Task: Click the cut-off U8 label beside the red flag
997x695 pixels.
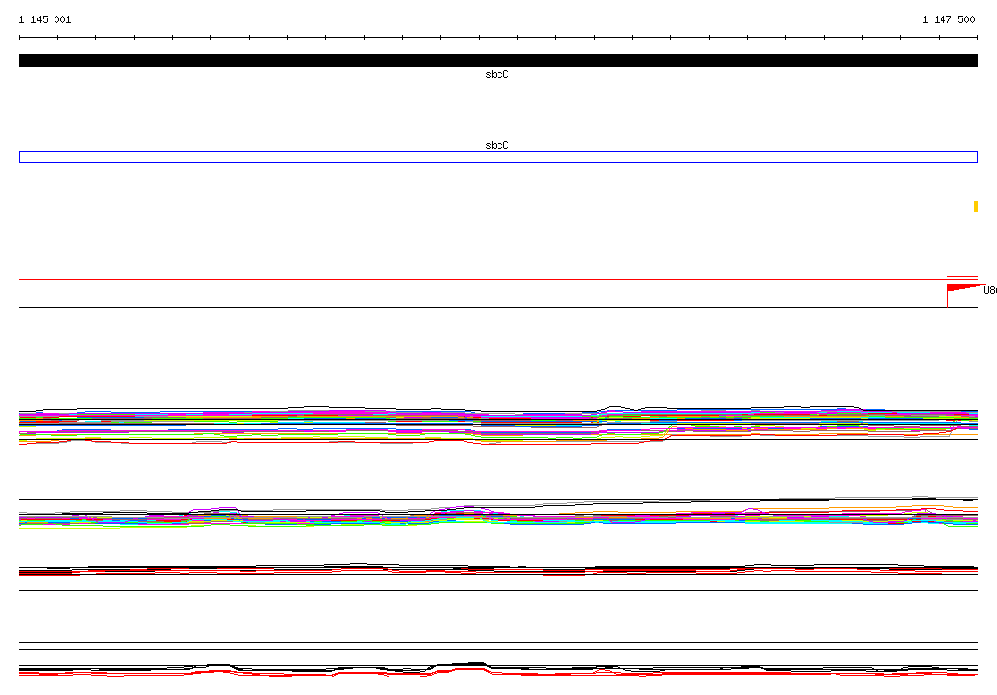Action: pyautogui.click(x=990, y=291)
